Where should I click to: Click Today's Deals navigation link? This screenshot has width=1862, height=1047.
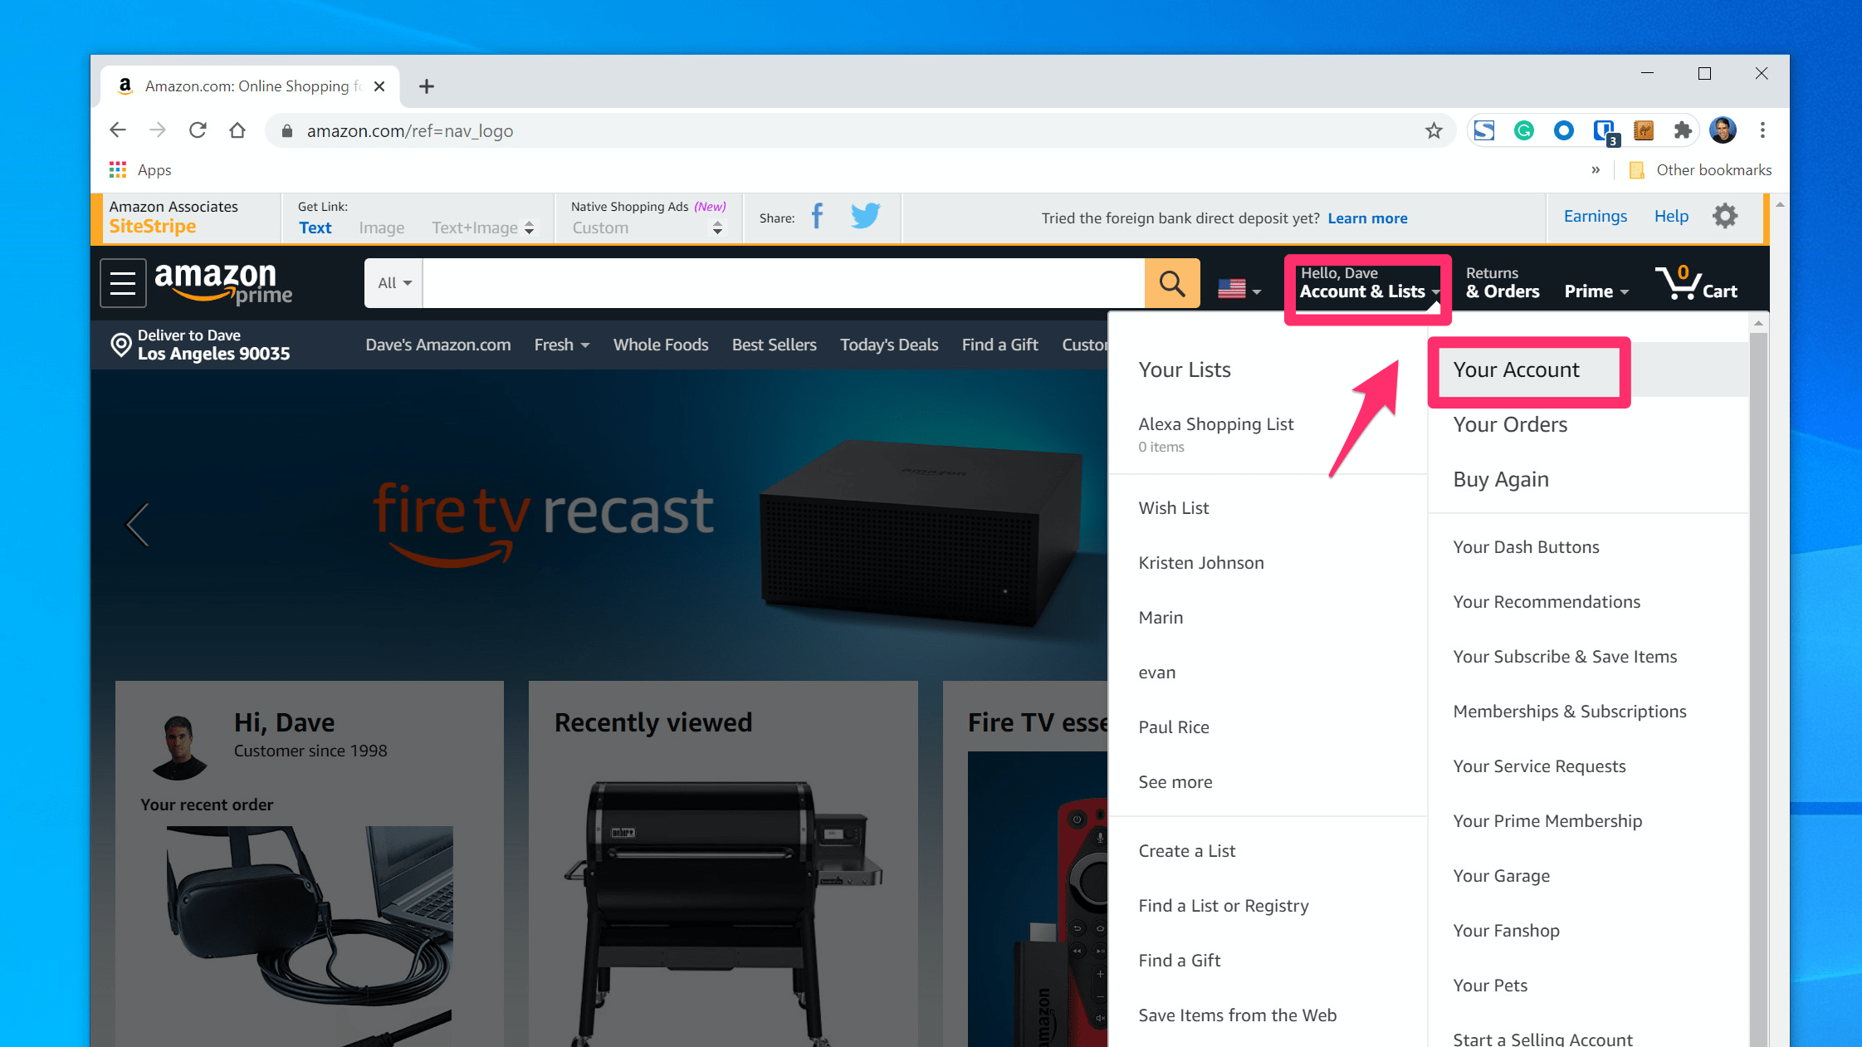(888, 345)
